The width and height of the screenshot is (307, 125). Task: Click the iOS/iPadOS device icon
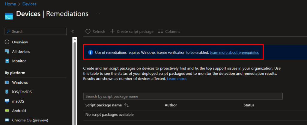(x=7, y=92)
